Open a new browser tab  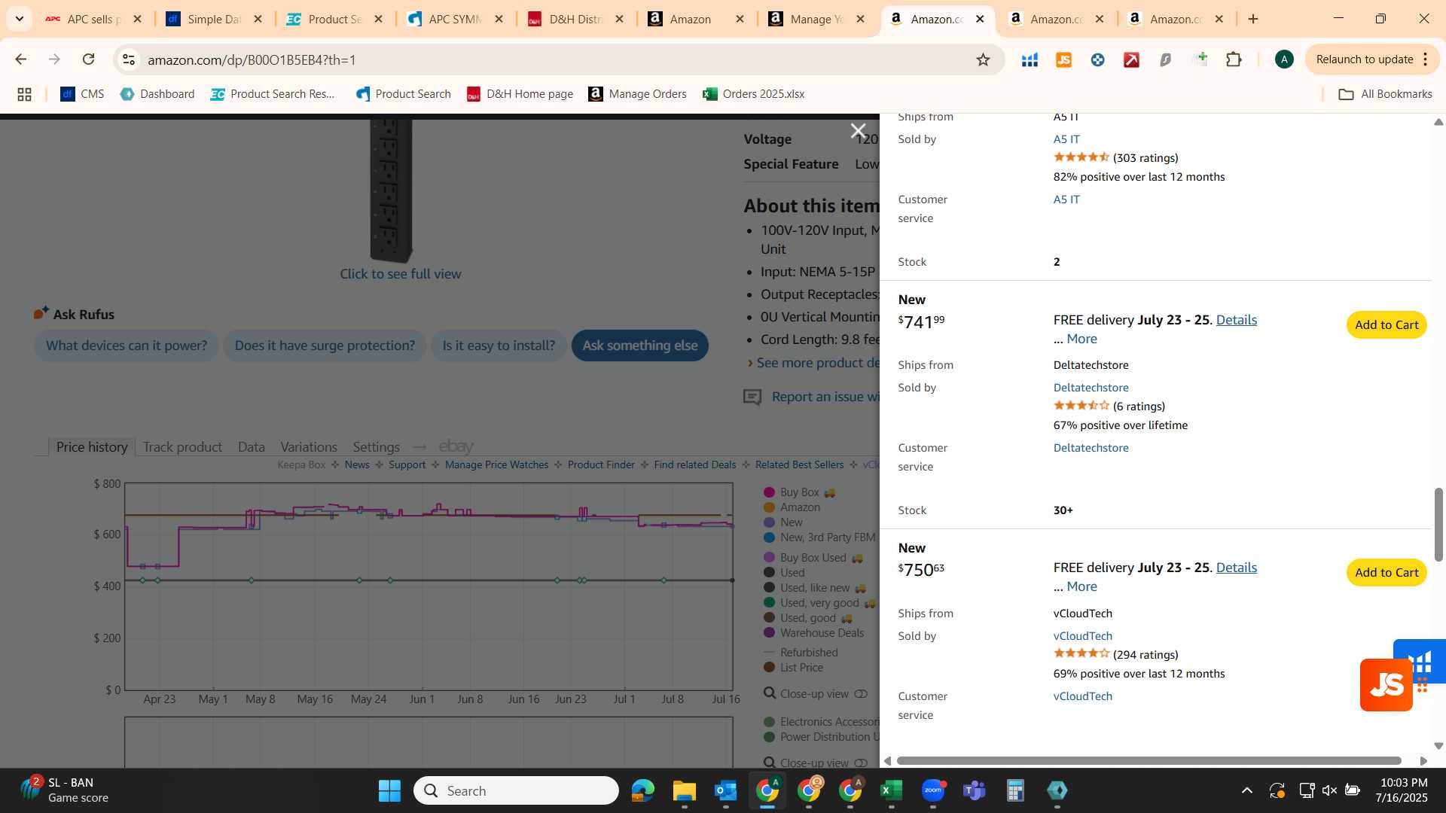1253,19
